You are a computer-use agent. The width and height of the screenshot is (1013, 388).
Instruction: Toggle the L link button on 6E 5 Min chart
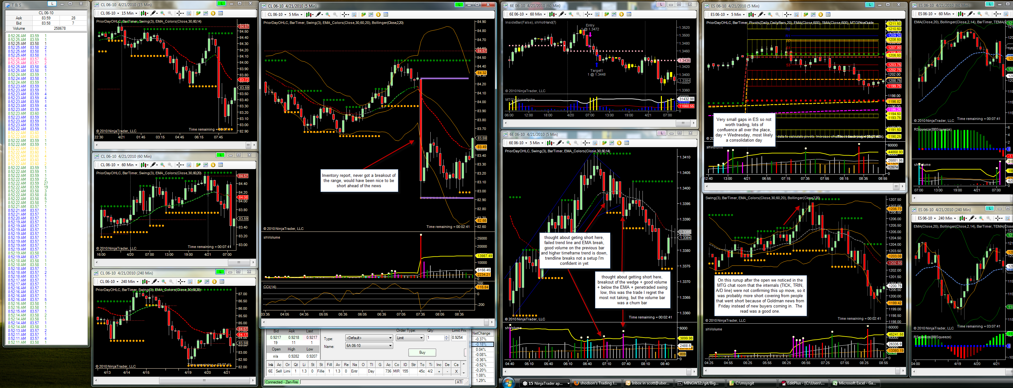pos(662,133)
